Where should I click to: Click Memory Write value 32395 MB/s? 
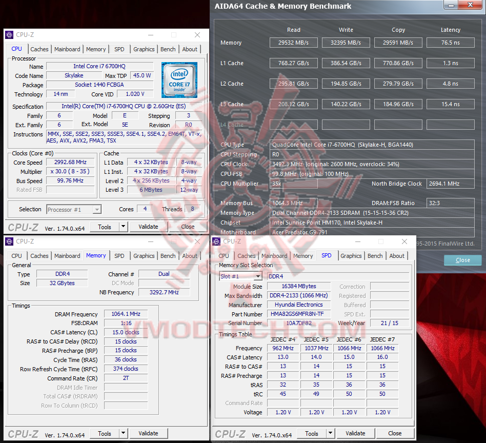(x=346, y=43)
